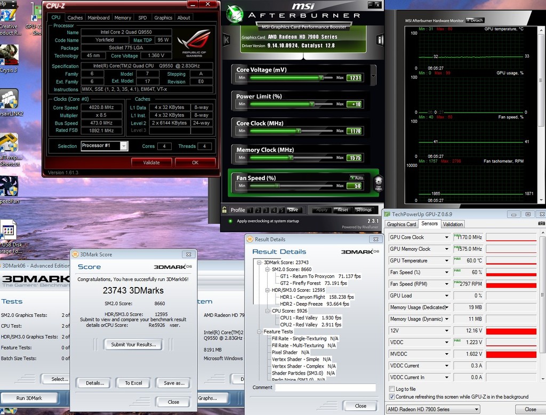The image size is (546, 415).
Task: Click the Validate button in CPU-Z
Action: (x=151, y=162)
